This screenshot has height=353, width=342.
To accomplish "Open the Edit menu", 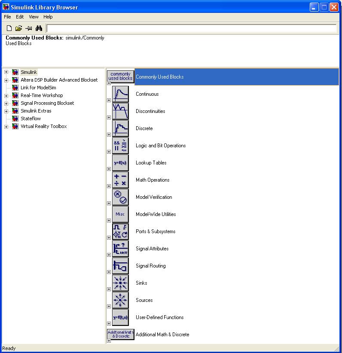I will click(x=20, y=17).
